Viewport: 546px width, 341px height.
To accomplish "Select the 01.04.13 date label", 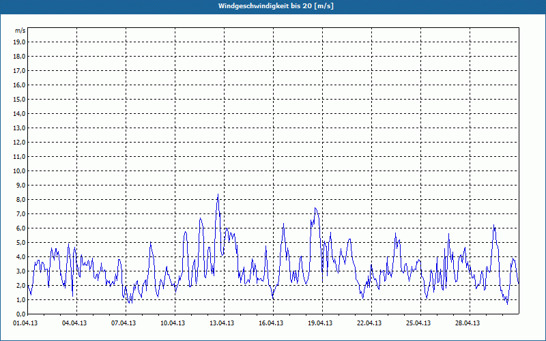I will point(25,323).
